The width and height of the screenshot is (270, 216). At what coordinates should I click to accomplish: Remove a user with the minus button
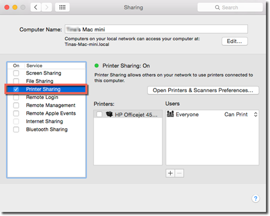[x=179, y=173]
